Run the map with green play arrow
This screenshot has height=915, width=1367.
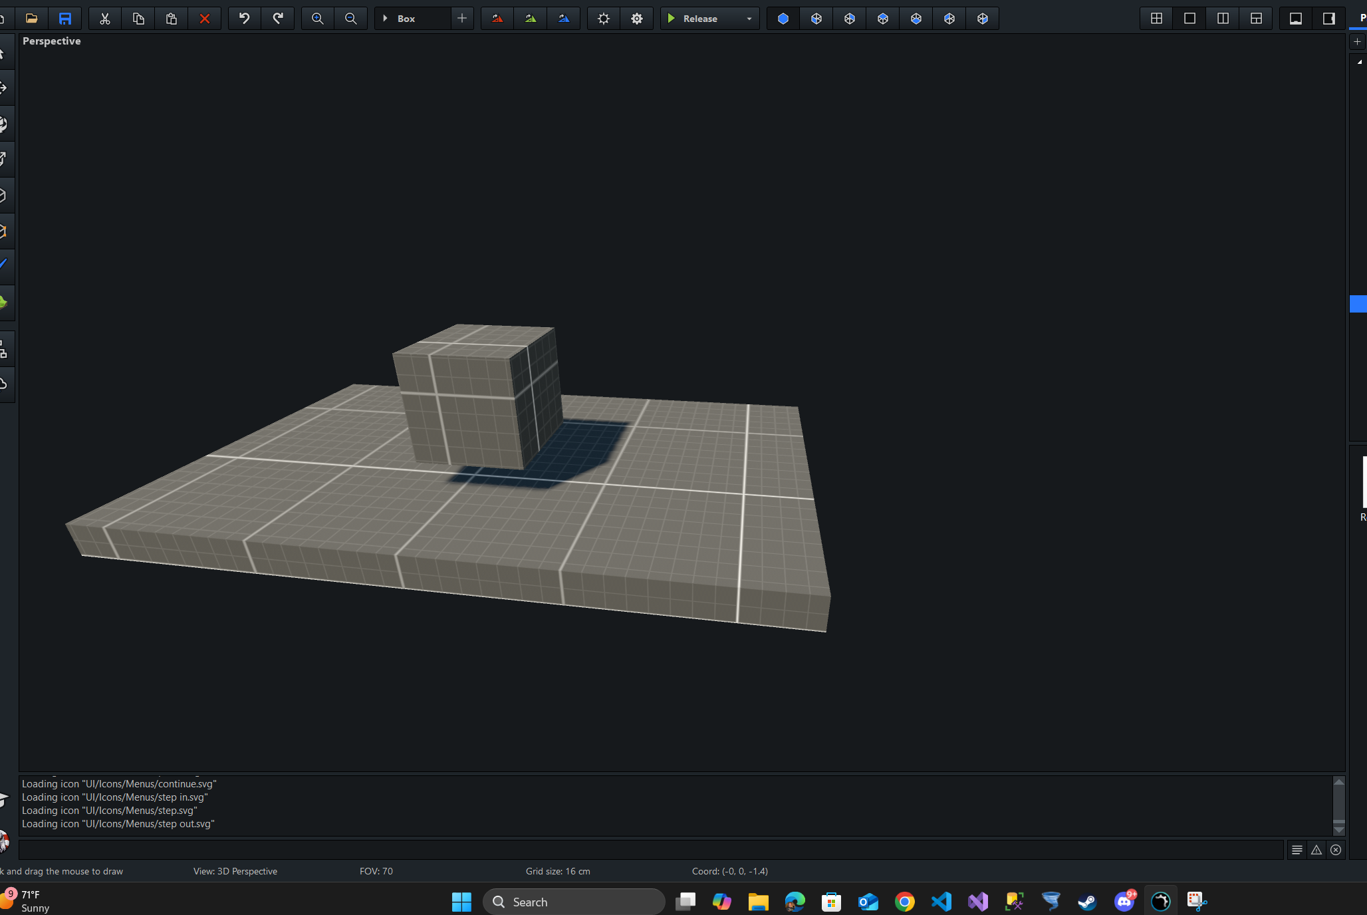[x=672, y=19]
